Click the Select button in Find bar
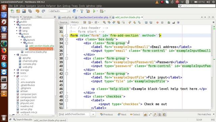This screenshot has height=122, width=216. pyautogui.click(x=135, y=115)
